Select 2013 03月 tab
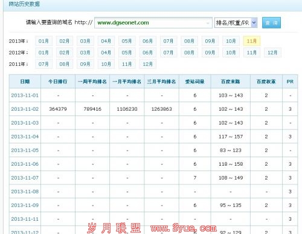This screenshot has height=234, width=302. (85, 41)
